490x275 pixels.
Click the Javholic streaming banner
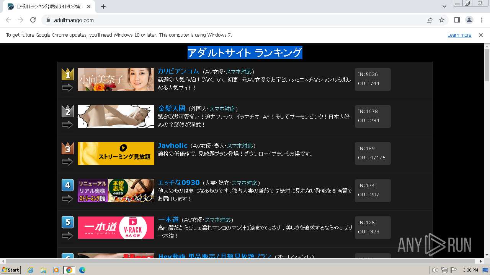pyautogui.click(x=116, y=154)
